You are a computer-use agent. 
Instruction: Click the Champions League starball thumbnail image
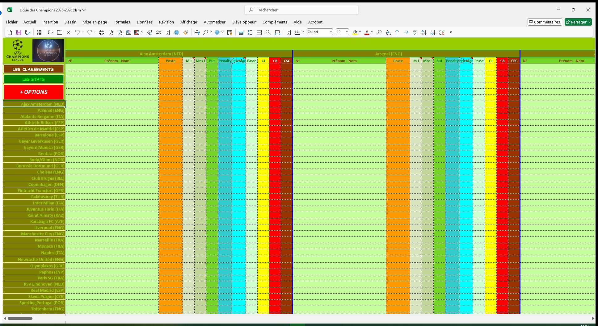pyautogui.click(x=48, y=50)
